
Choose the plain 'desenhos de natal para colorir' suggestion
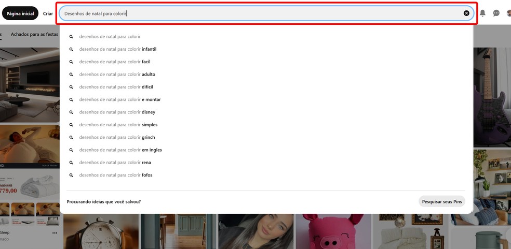(x=110, y=37)
